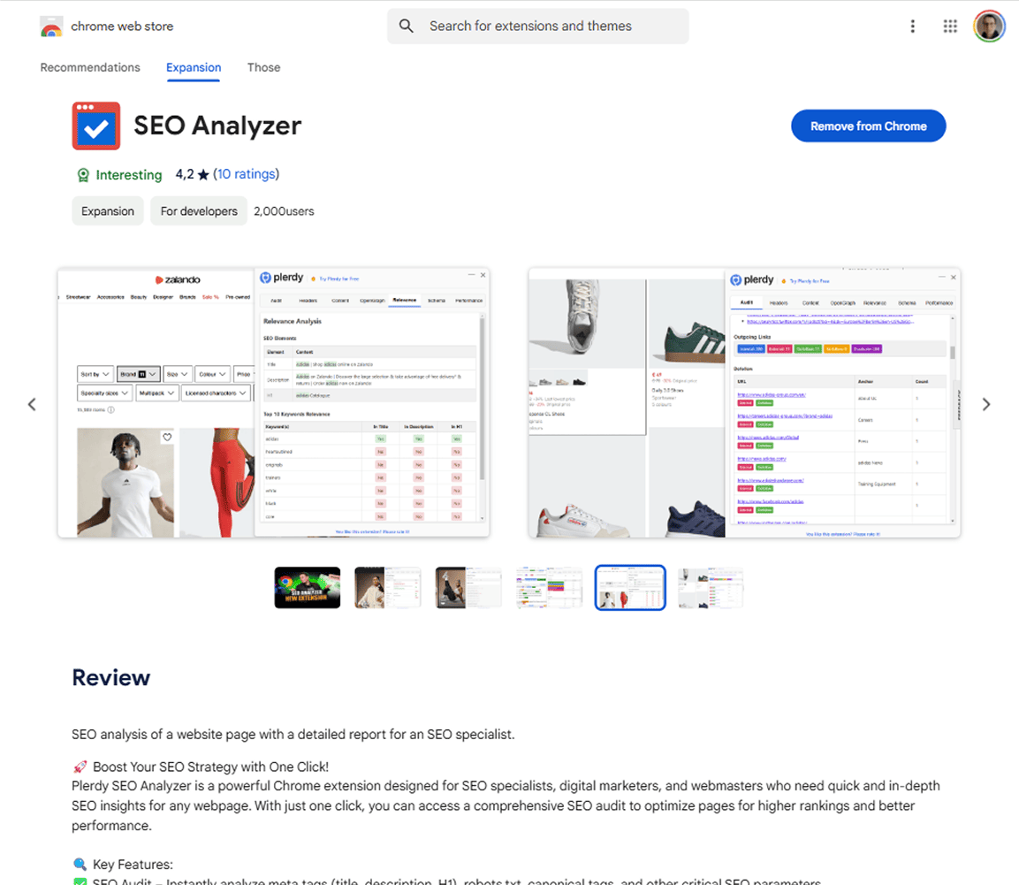Open your profile avatar
This screenshot has width=1019, height=885.
[x=989, y=26]
